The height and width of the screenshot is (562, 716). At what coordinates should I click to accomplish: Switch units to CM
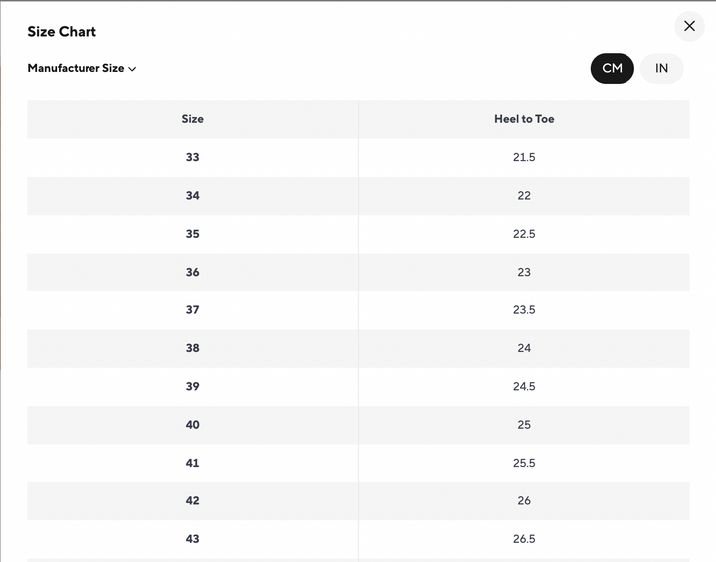tap(612, 68)
